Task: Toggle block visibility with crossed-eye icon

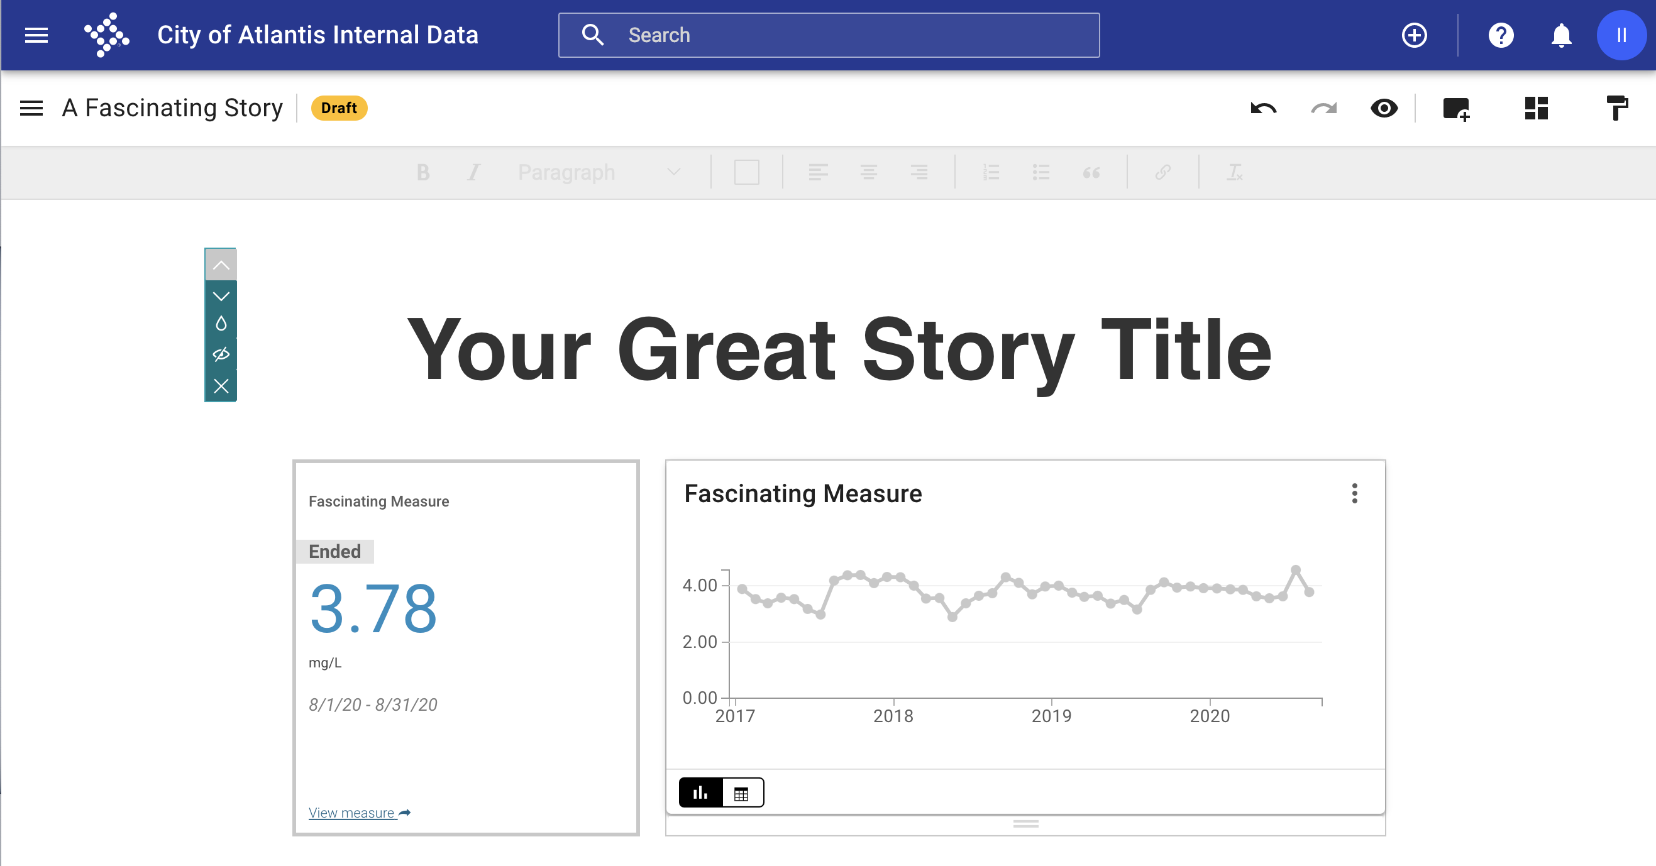Action: coord(221,354)
